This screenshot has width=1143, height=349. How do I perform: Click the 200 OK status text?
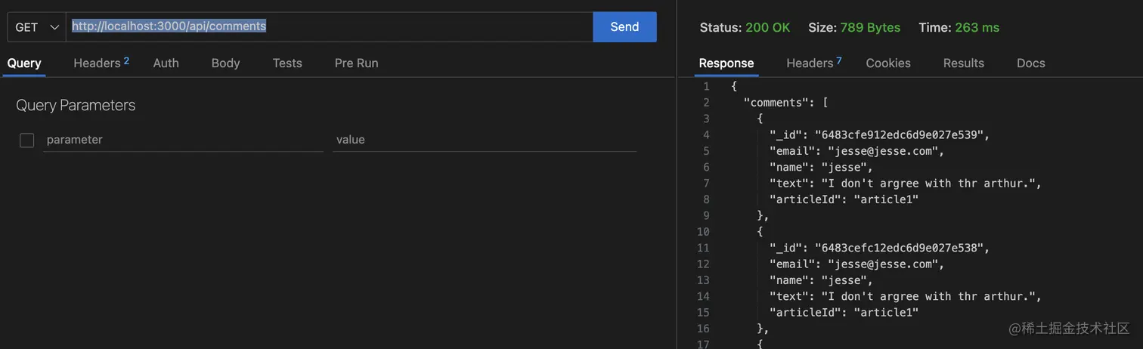pos(767,27)
